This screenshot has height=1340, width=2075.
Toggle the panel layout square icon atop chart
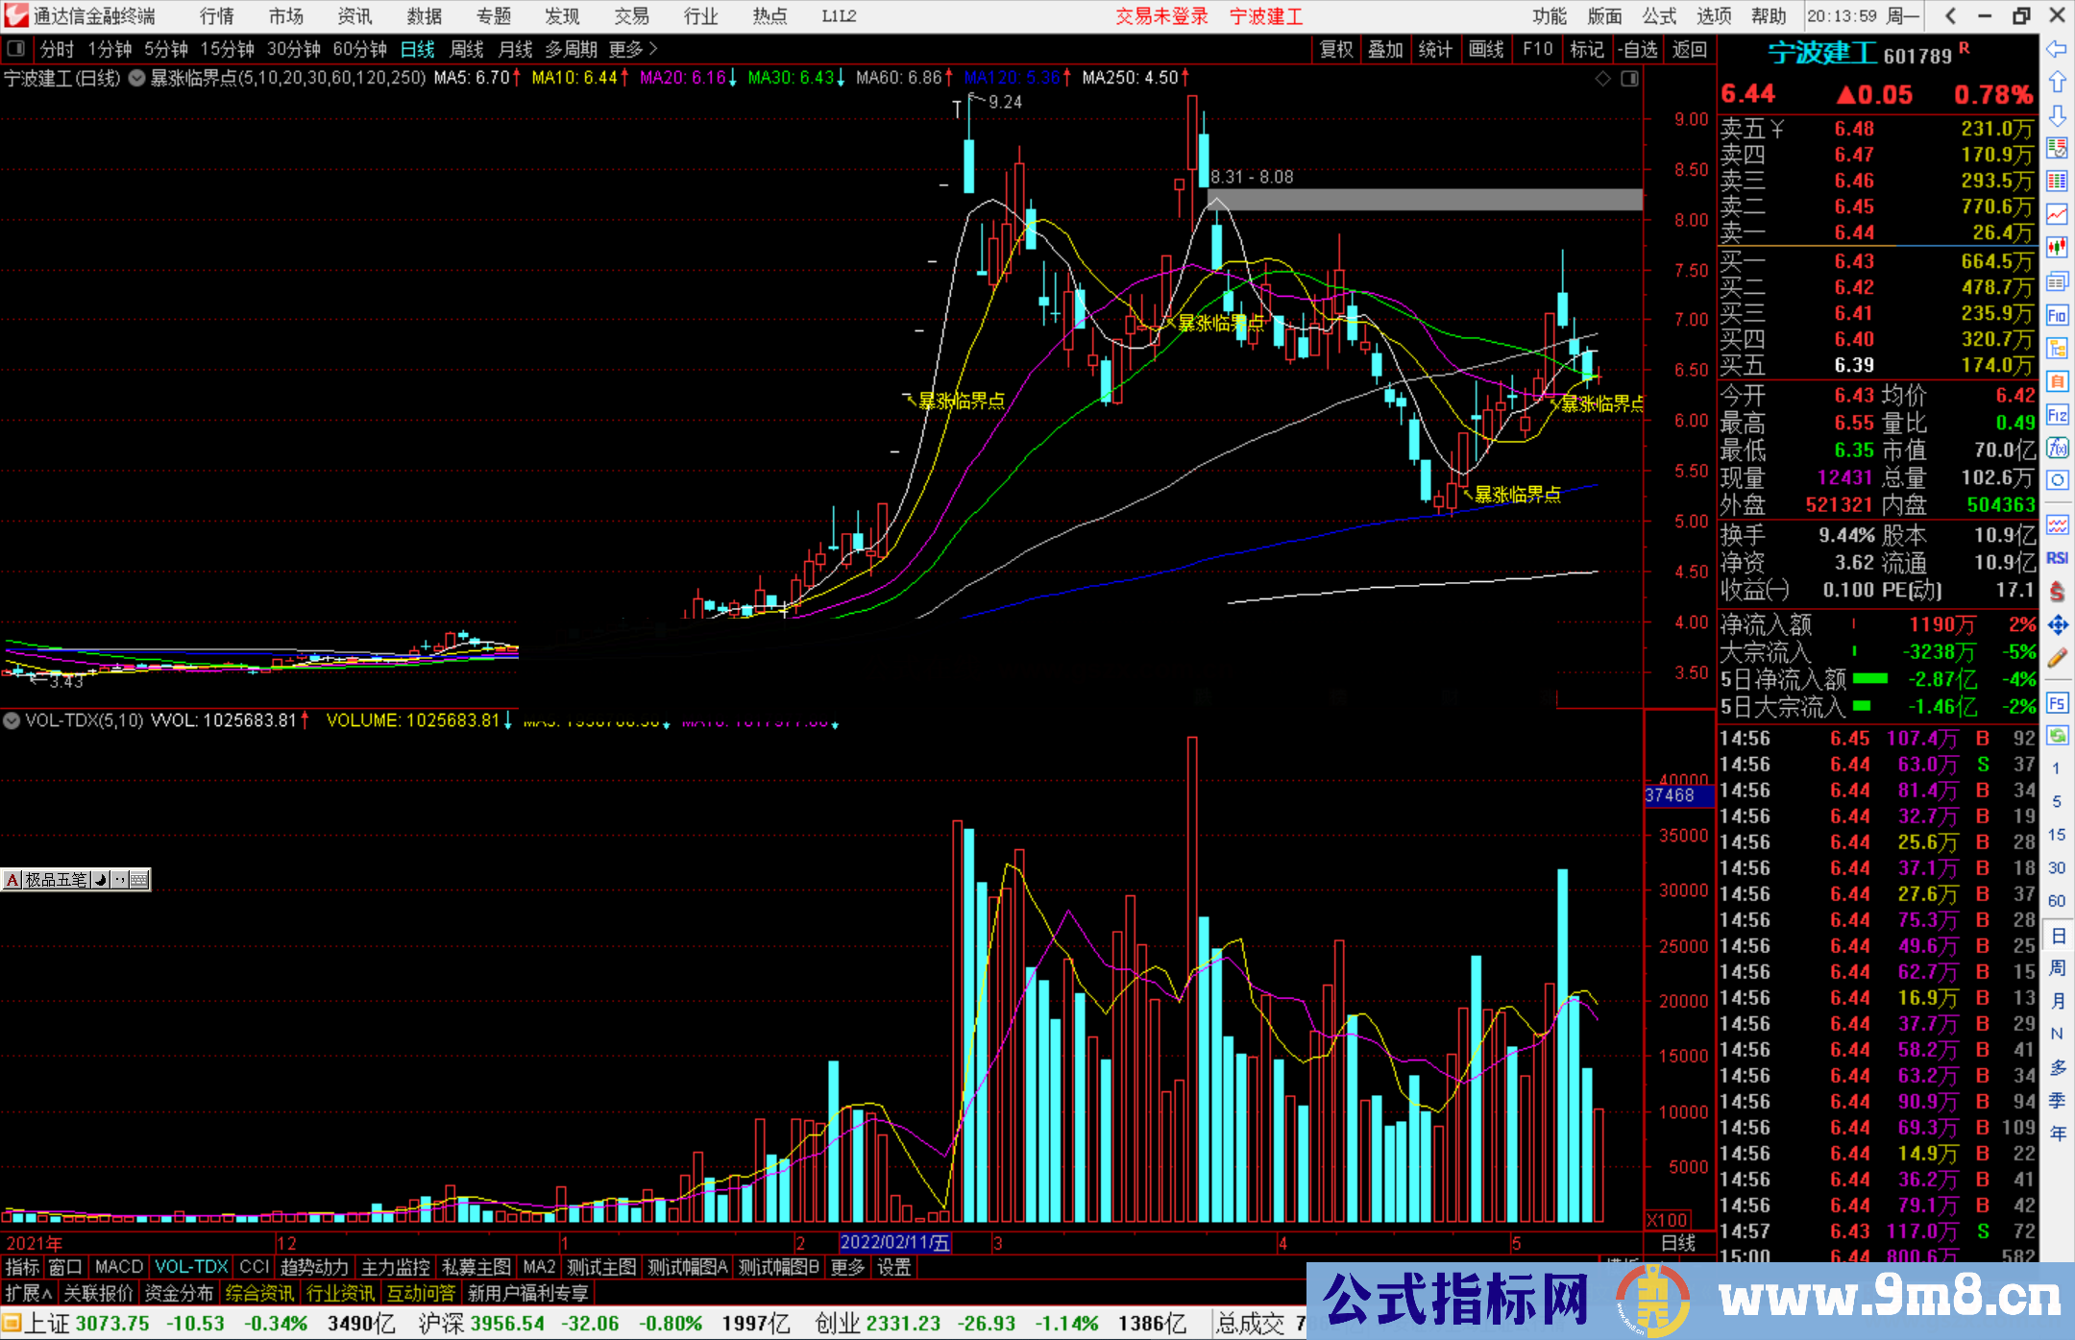click(x=1629, y=79)
